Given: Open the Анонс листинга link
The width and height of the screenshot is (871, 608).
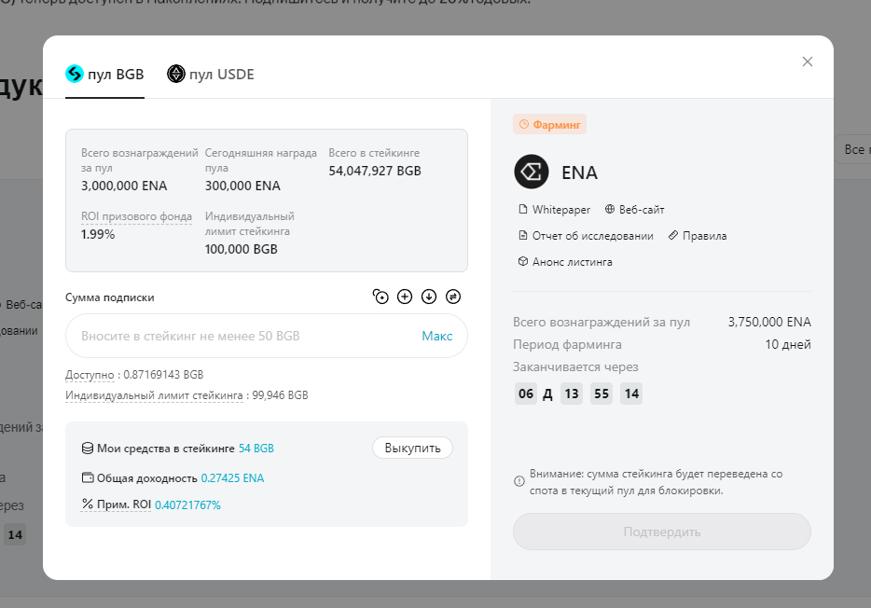Looking at the screenshot, I should coord(565,262).
